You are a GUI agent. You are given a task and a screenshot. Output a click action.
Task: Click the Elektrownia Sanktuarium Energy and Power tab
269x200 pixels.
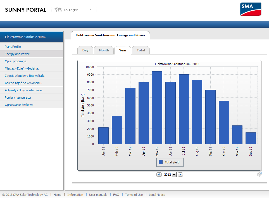tap(110, 35)
